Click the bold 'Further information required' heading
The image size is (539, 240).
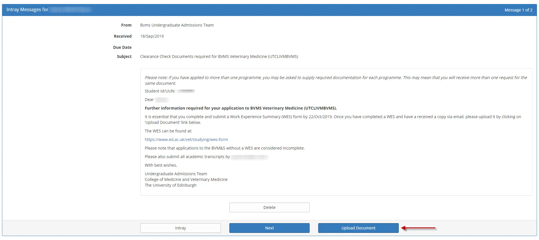[241, 108]
